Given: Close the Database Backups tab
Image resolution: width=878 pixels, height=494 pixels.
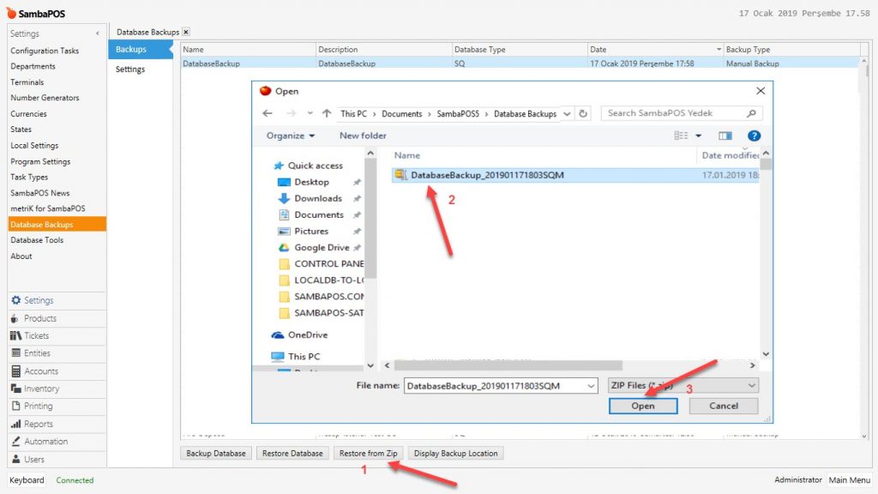Looking at the screenshot, I should [186, 32].
